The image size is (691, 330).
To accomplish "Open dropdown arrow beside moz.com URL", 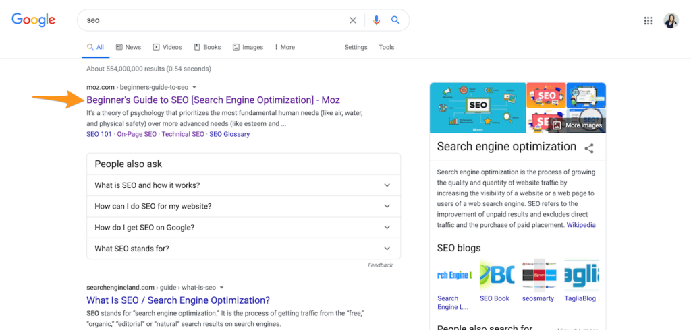I will [x=194, y=87].
